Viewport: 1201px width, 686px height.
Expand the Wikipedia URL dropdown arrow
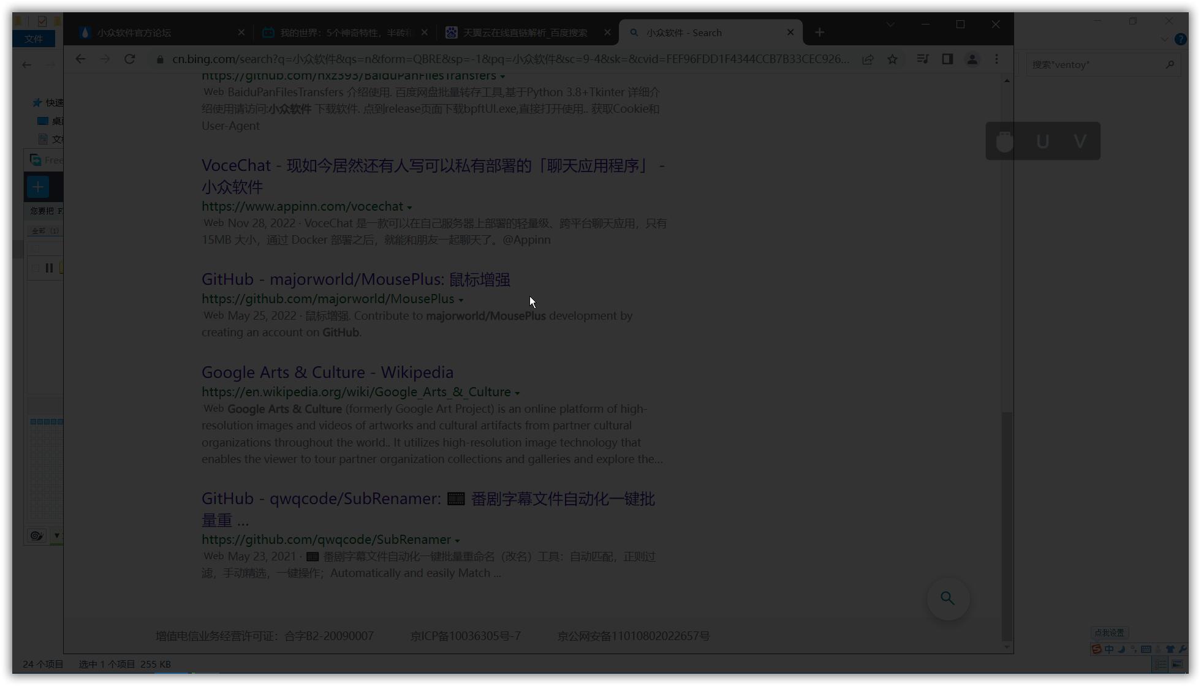tap(517, 393)
